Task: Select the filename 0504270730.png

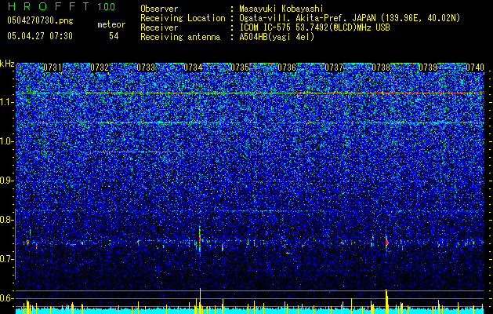Action: click(40, 20)
